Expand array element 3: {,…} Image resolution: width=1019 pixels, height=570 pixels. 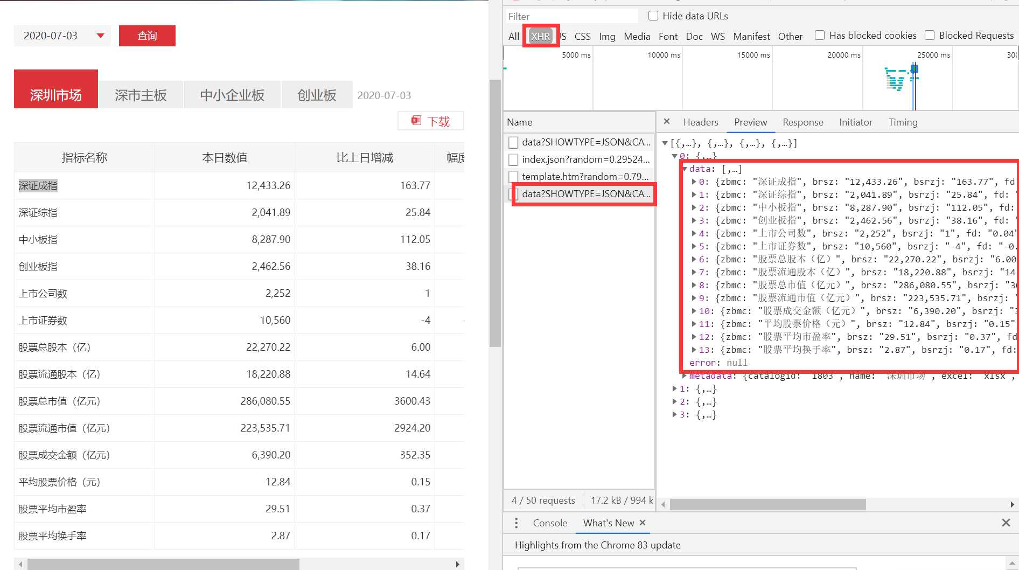tap(675, 415)
